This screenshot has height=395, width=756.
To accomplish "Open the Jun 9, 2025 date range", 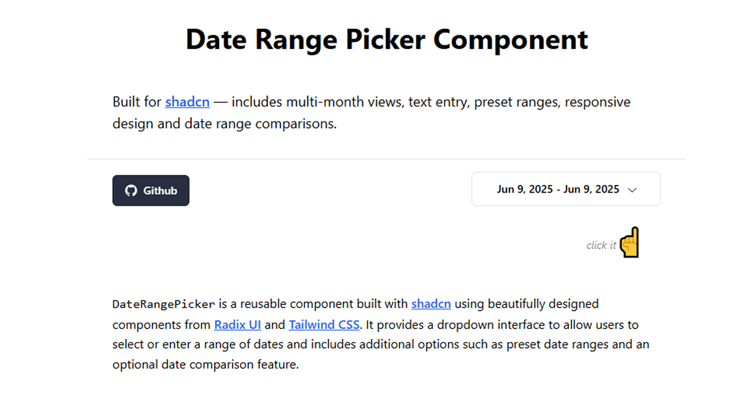I will coord(558,189).
